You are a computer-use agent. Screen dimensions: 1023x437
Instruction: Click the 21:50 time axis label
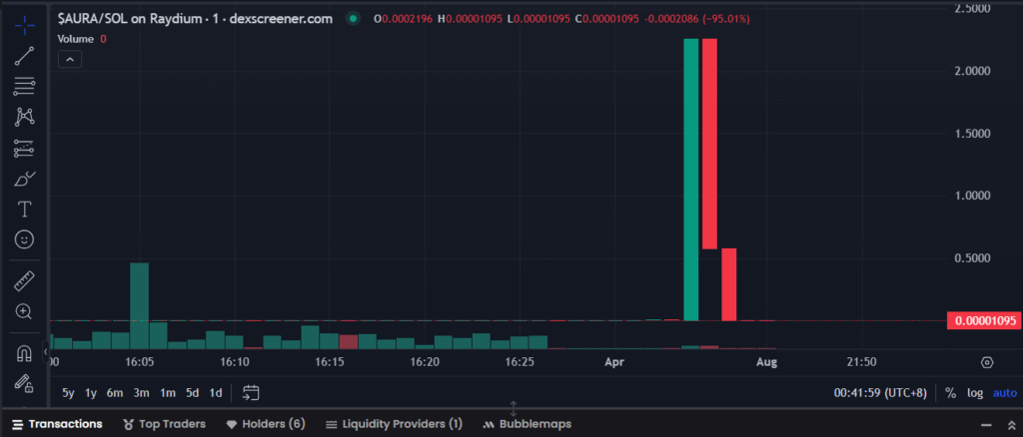pos(860,361)
